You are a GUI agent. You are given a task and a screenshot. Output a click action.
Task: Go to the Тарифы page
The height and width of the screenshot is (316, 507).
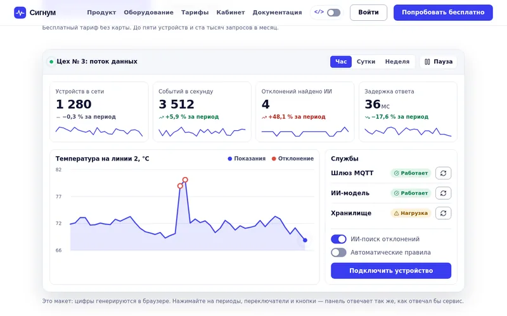[195, 13]
